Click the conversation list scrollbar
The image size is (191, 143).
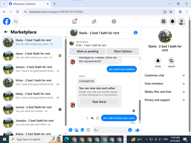[x=66, y=82]
